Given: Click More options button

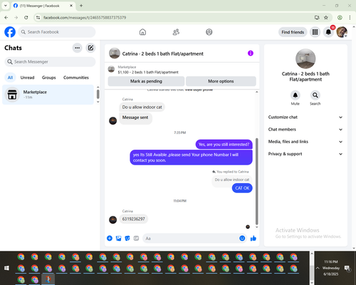Looking at the screenshot, I should [x=221, y=81].
